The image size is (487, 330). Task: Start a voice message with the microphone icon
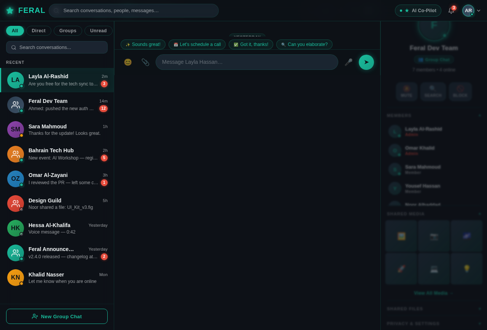pyautogui.click(x=349, y=62)
